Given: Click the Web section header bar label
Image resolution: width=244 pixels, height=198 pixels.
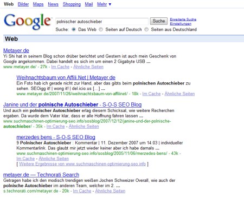Looking at the screenshot, I should point(11,39).
